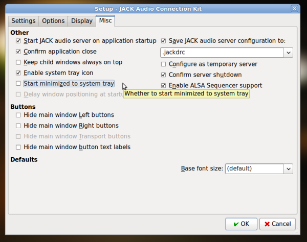Toggle Save JACK audio server configuration checkbox
The height and width of the screenshot is (242, 307).
click(x=163, y=41)
